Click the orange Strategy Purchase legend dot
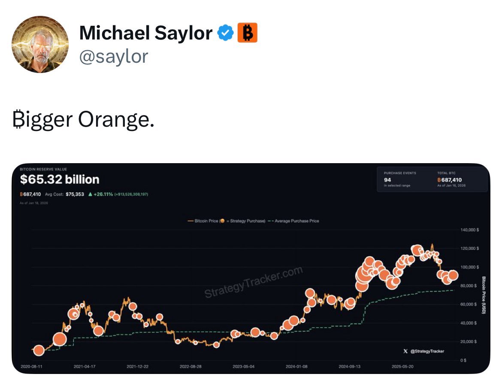This screenshot has height=386, width=502. coord(222,221)
